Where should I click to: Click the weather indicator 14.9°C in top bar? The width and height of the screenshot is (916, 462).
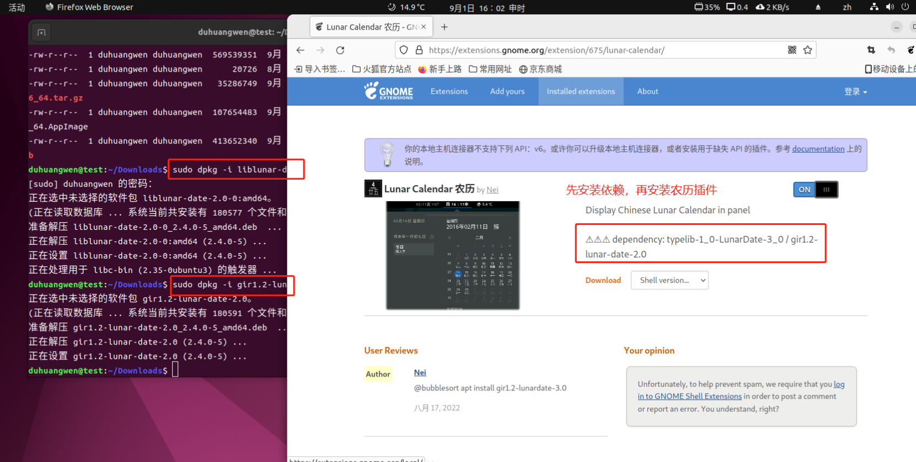coord(406,7)
